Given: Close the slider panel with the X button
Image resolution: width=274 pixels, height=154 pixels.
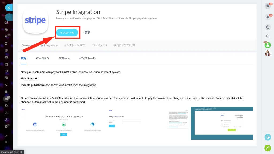Looking at the screenshot, I should point(9,8).
